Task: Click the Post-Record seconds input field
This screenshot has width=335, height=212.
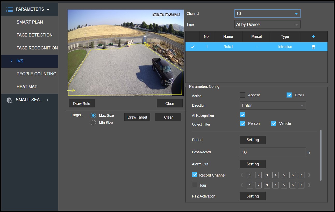Action: click(273, 152)
